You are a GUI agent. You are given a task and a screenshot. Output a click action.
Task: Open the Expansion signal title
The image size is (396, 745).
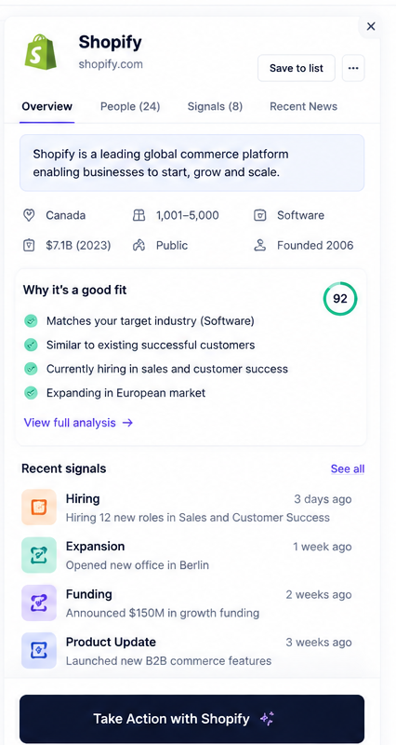point(96,547)
